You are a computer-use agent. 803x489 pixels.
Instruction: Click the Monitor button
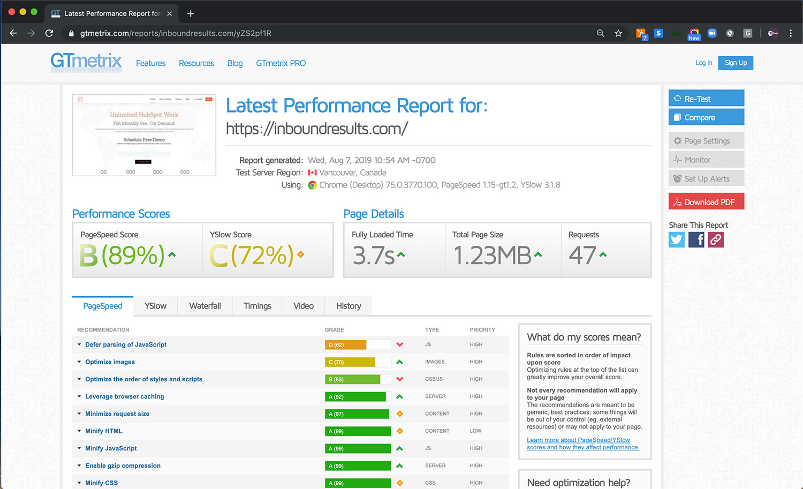coord(706,159)
